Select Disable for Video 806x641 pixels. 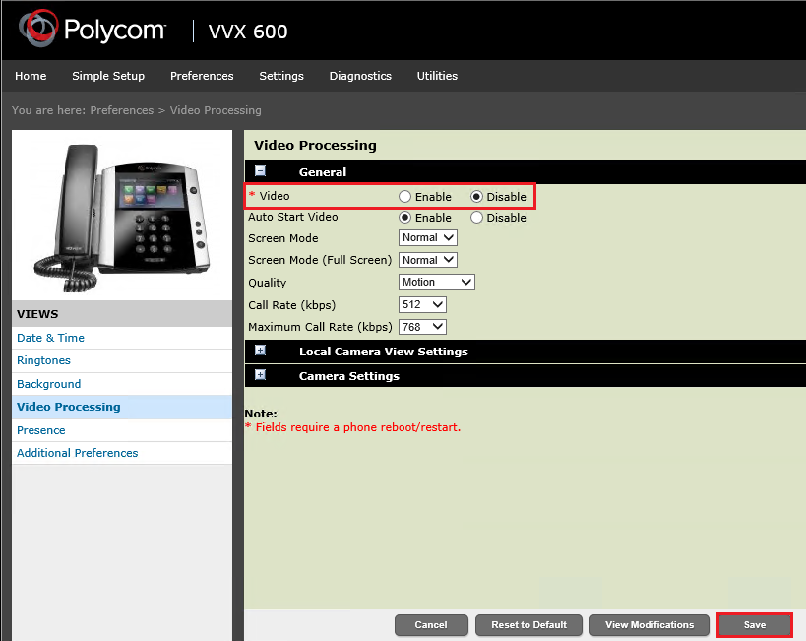tap(476, 197)
